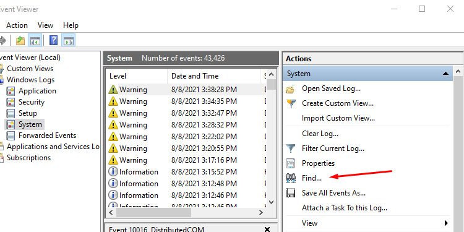Click Filter Current Log... action

[333, 148]
